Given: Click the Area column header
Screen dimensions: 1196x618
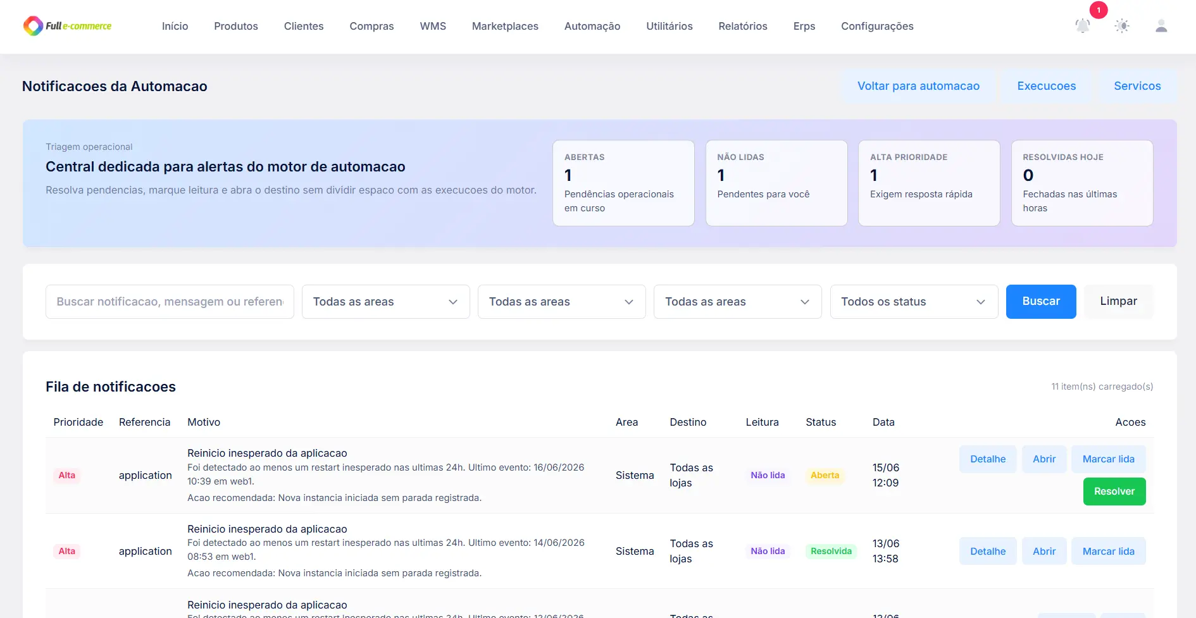Looking at the screenshot, I should (x=626, y=422).
